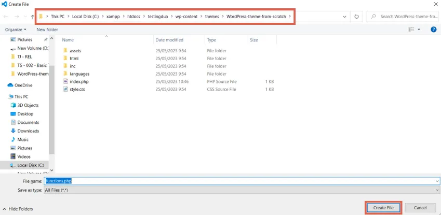Navigate to wp-content in breadcrumb
Viewport: 441px width, 215px height.
187,17
